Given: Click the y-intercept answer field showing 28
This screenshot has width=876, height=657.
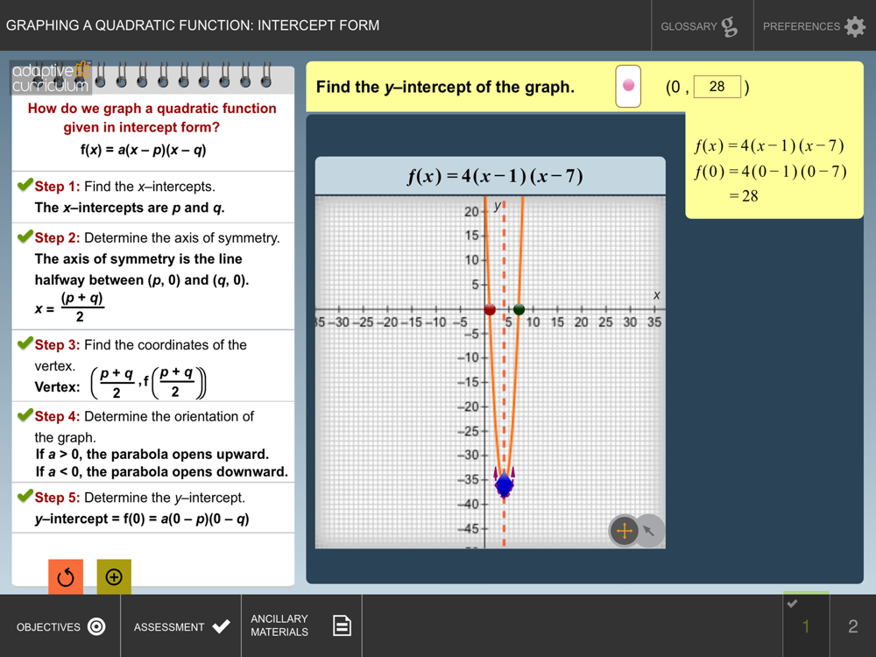Looking at the screenshot, I should pos(717,87).
